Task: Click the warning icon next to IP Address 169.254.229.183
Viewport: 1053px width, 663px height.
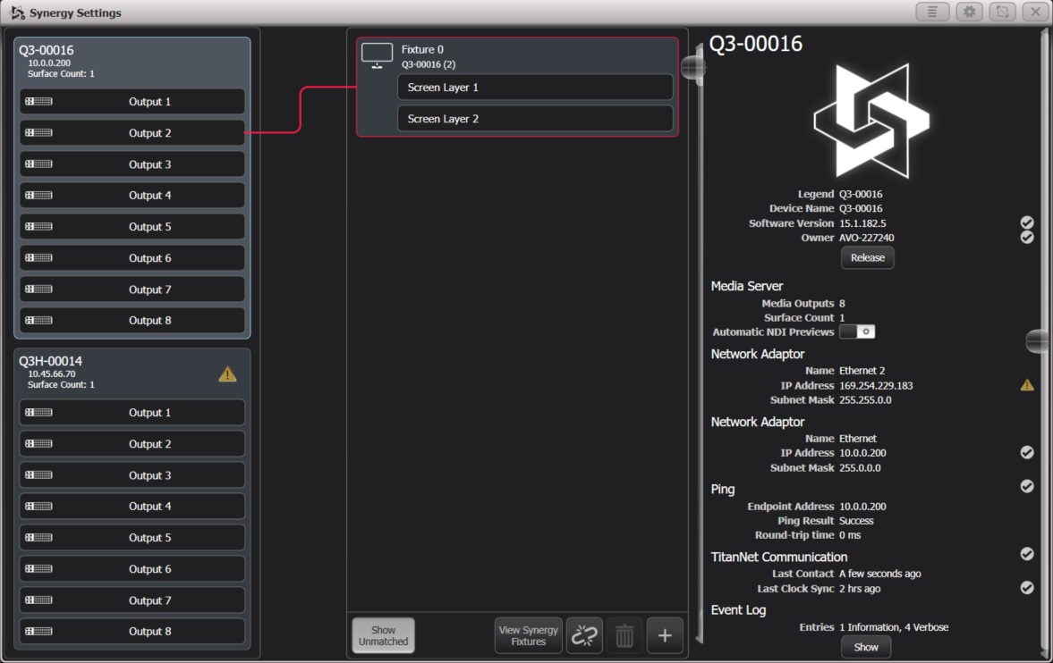Action: point(1027,384)
